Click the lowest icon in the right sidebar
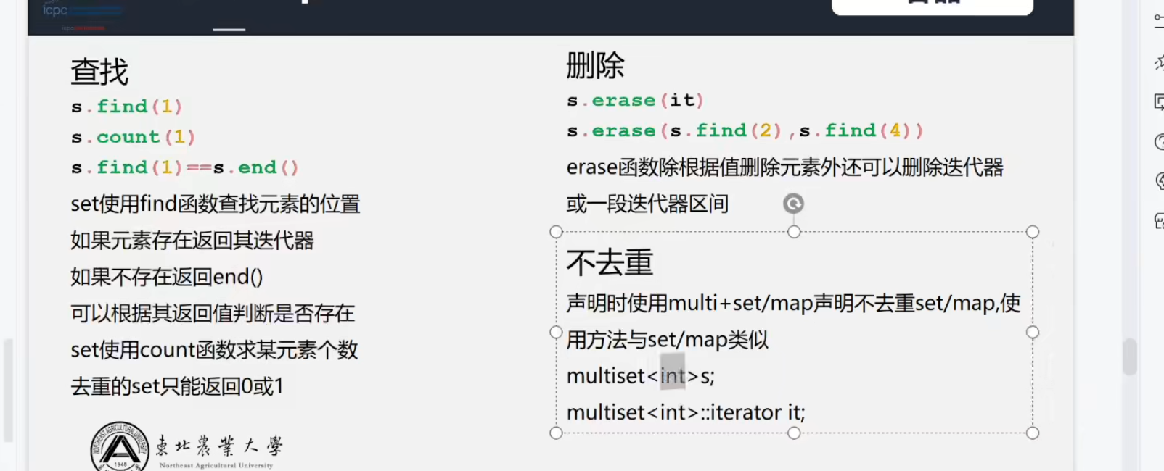Viewport: 1164px width, 471px height. click(x=1158, y=220)
